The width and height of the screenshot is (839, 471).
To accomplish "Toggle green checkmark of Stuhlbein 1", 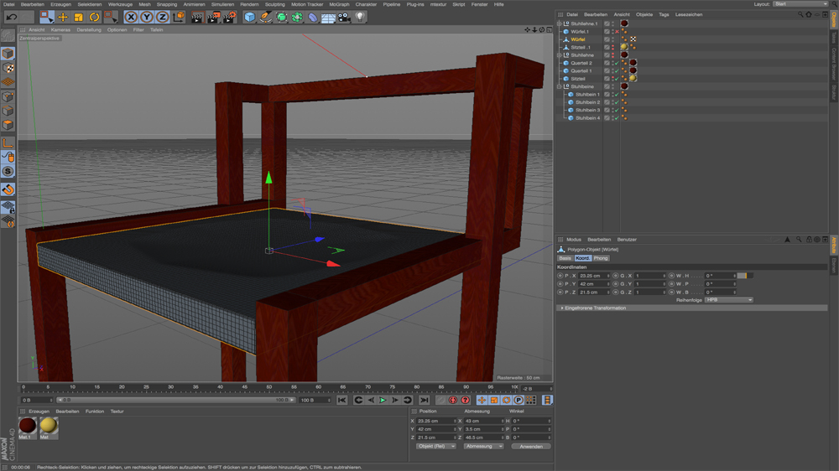I will pyautogui.click(x=616, y=95).
